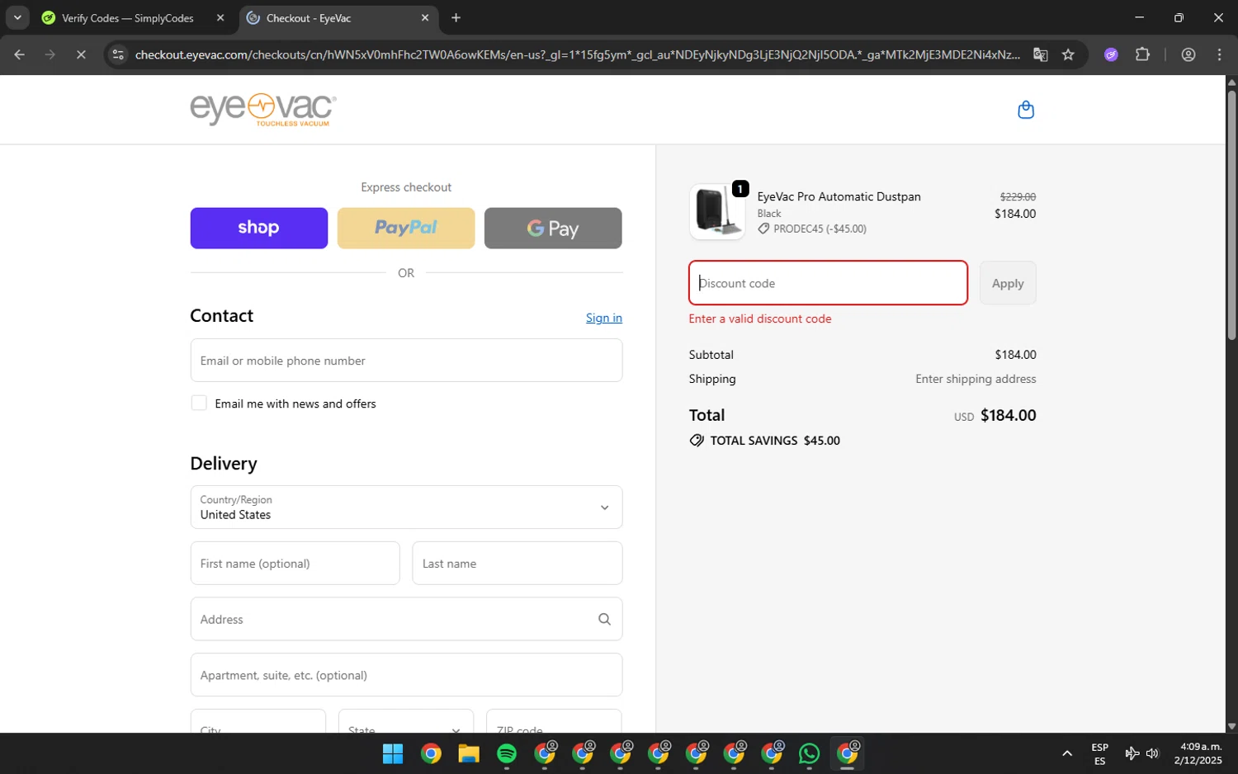Focus the Discount code field
The width and height of the screenshot is (1238, 774).
828,283
